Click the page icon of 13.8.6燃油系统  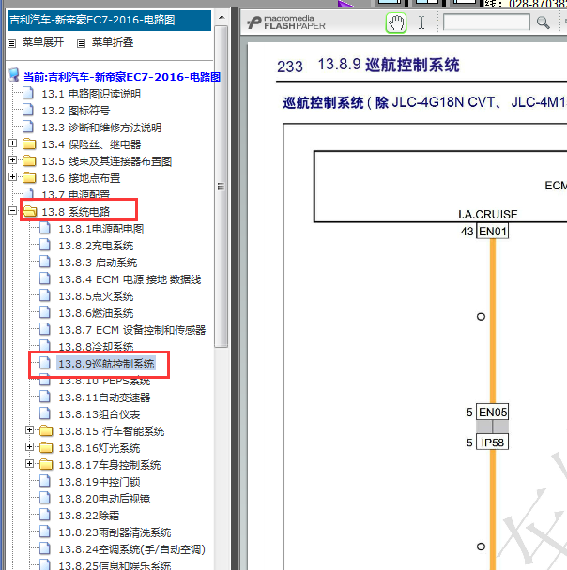[x=45, y=312]
